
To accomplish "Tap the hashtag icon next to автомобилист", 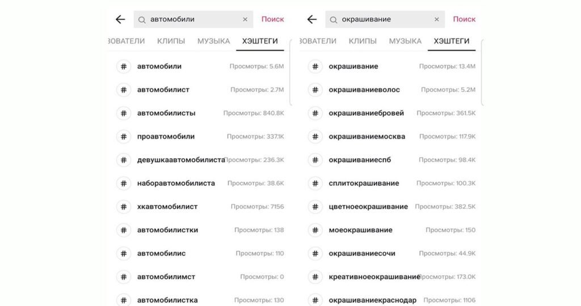I will coord(124,90).
